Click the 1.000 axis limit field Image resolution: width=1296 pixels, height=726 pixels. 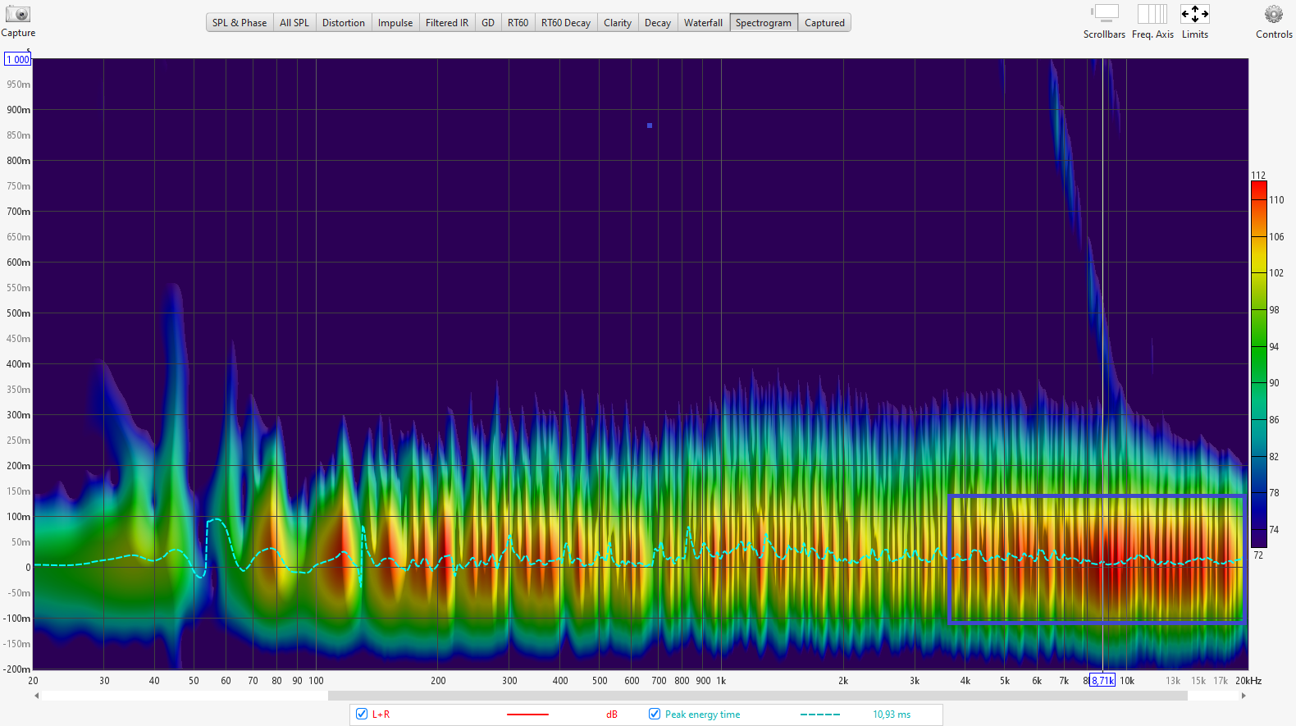click(18, 60)
